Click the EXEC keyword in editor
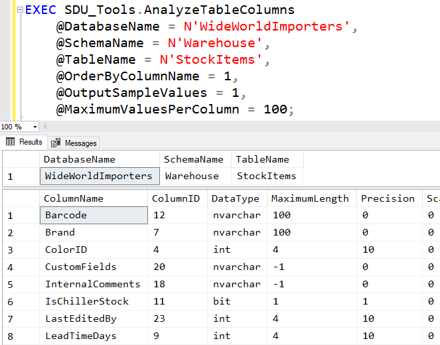 coord(40,10)
